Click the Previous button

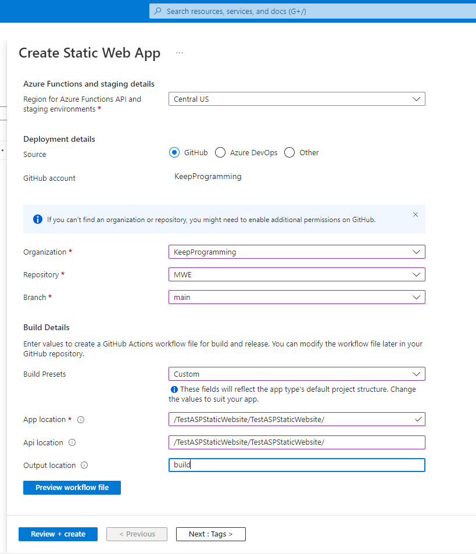click(x=137, y=534)
